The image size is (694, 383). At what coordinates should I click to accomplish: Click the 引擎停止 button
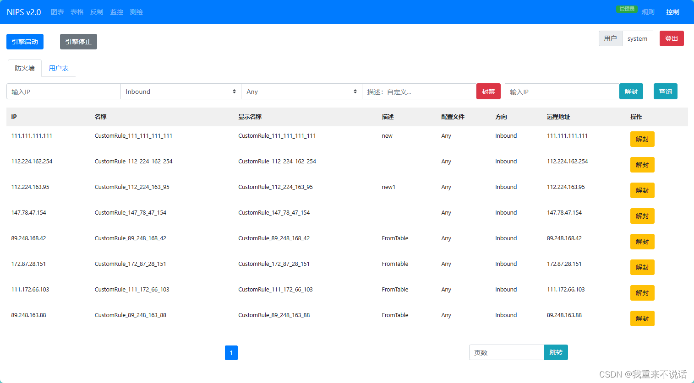(78, 42)
